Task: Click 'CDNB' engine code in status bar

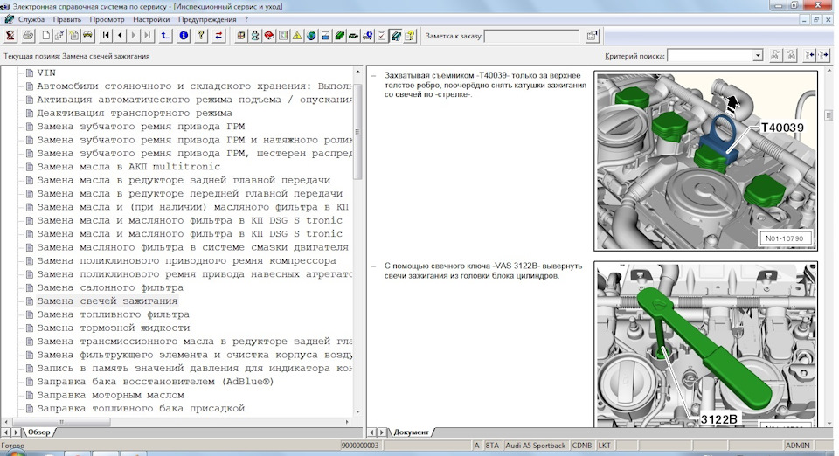Action: (582, 446)
